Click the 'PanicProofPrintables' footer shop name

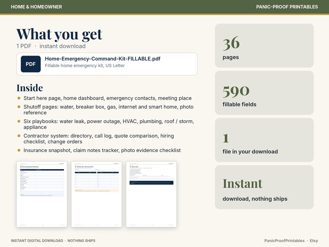284,241
